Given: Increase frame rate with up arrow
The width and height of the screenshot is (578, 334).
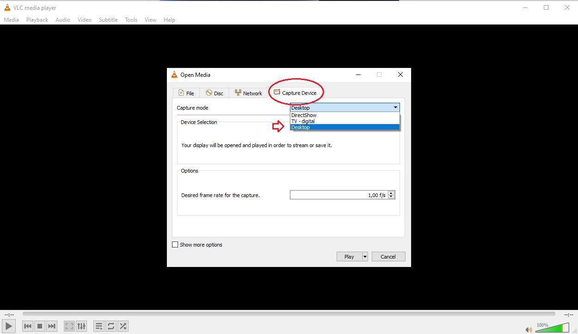Looking at the screenshot, I should tap(391, 193).
